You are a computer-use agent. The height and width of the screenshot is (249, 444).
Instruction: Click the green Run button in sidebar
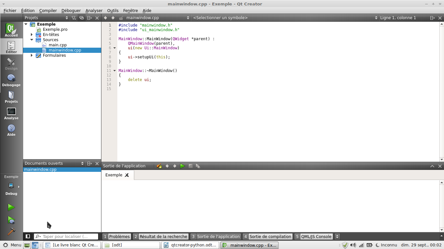click(x=11, y=207)
